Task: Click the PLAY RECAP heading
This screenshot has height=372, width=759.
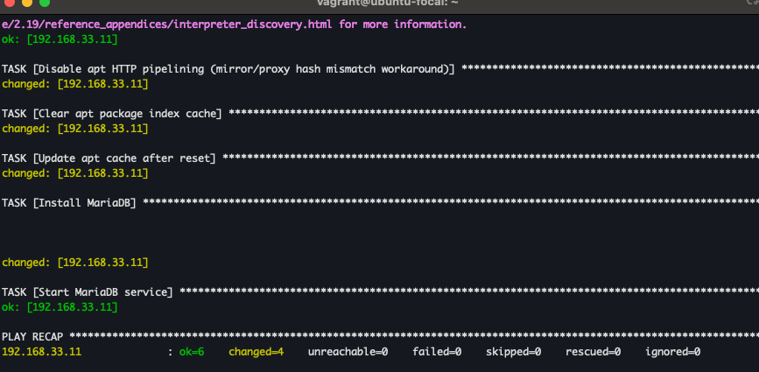Action: tap(32, 337)
